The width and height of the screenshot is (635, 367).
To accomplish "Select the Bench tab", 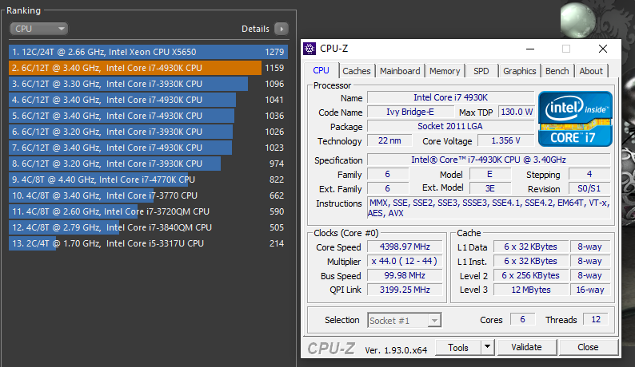I will point(557,71).
